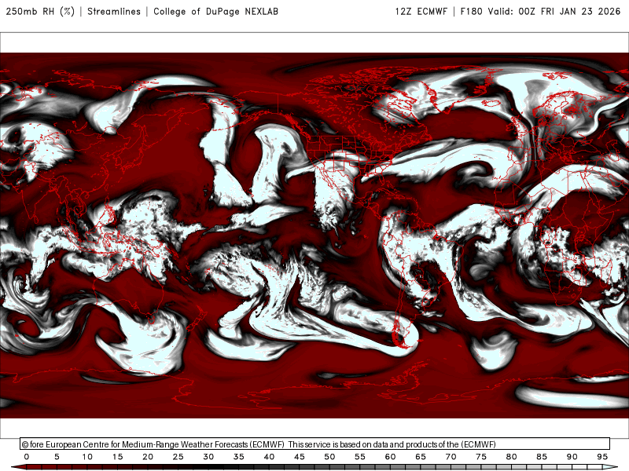Click the "70" scale label

451,457
